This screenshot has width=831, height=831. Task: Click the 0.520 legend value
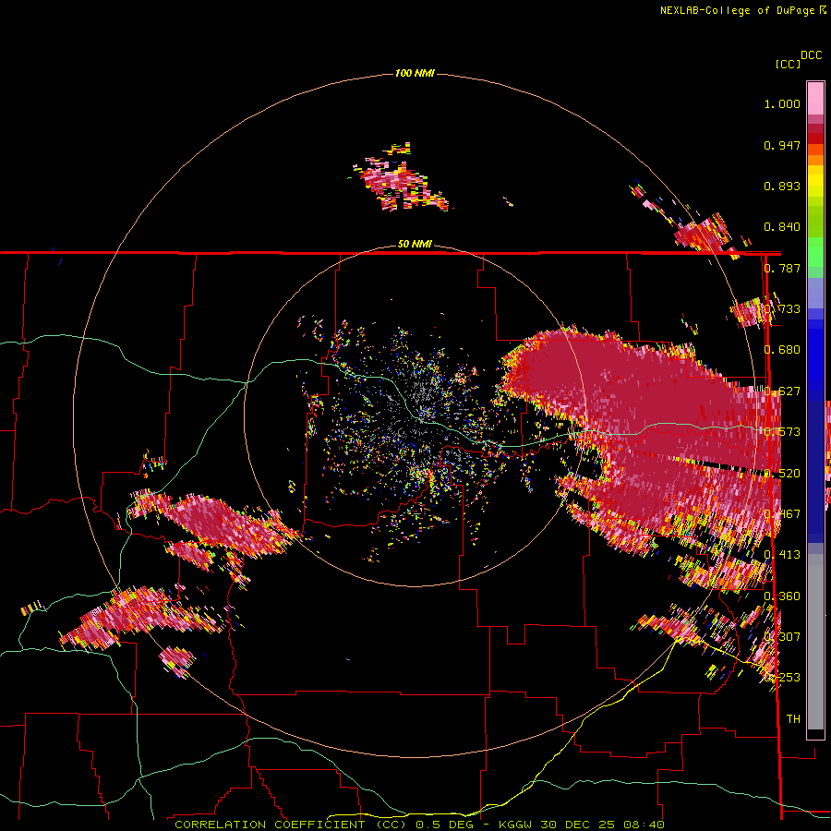coord(782,474)
